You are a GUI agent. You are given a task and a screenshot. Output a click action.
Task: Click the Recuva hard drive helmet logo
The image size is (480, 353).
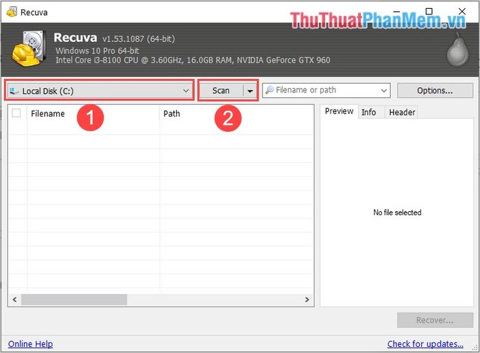tap(29, 49)
